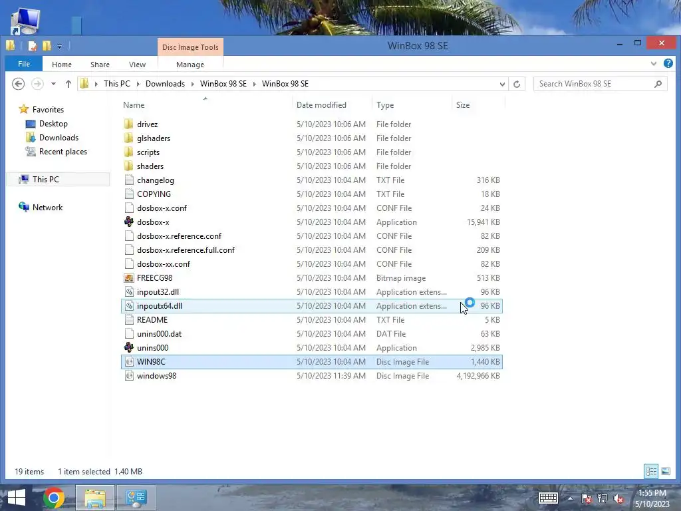681x511 pixels.
Task: Click the shaders folder icon
Action: tap(129, 166)
